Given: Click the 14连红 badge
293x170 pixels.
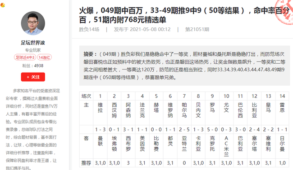Looking at the screenshot, I should pyautogui.click(x=44, y=57).
